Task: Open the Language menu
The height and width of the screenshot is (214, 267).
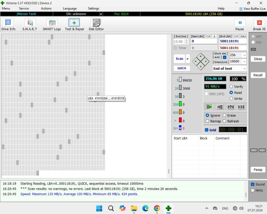Action: (x=70, y=8)
